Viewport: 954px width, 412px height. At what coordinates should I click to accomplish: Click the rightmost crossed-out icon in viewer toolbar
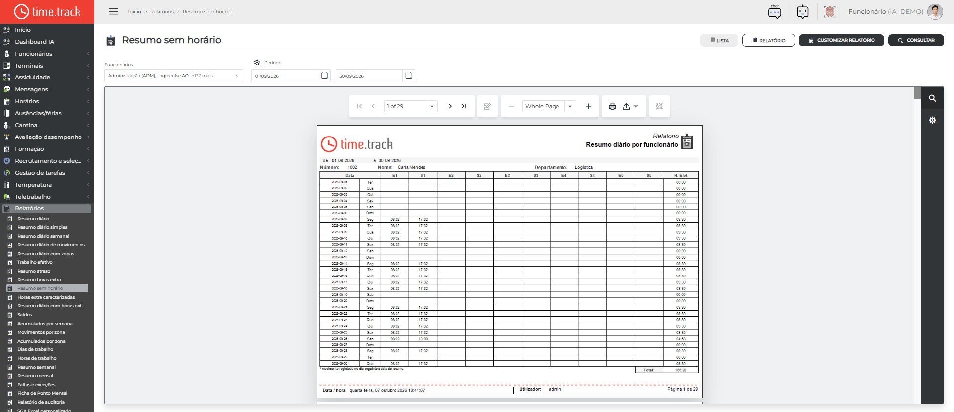[x=659, y=106]
